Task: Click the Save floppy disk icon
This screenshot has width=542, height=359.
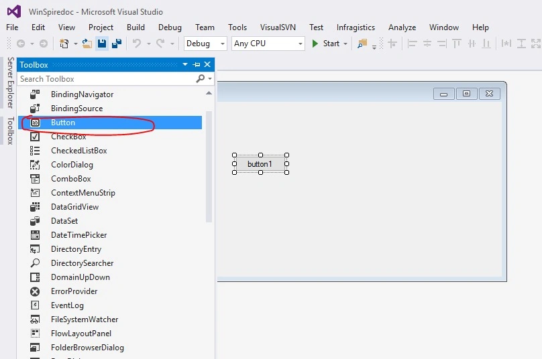Action: (102, 44)
